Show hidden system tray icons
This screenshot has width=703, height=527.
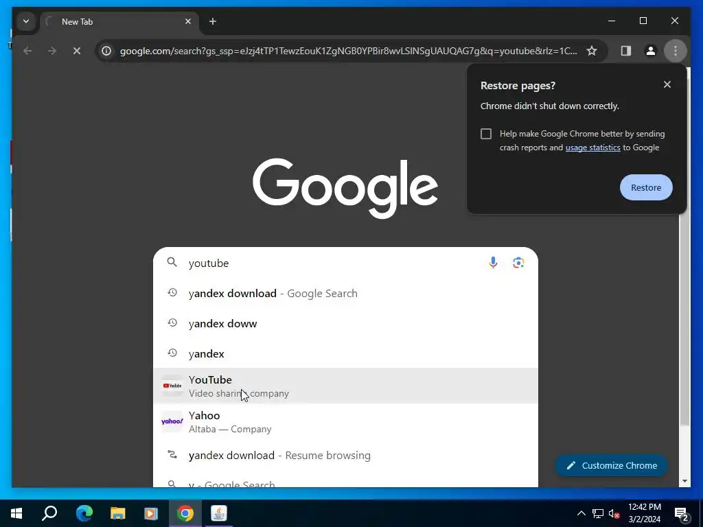[x=581, y=513]
